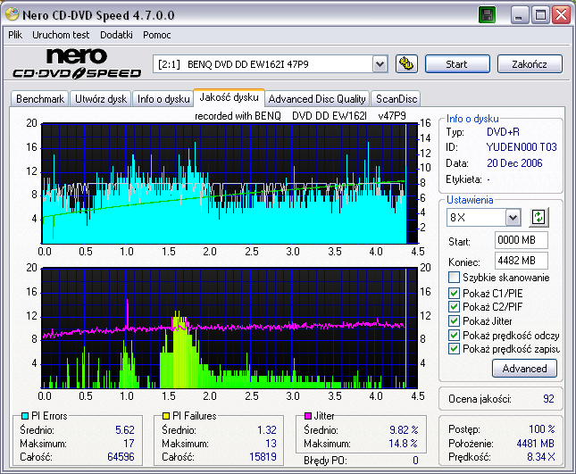Select the Jakość dysku tab
This screenshot has height=474, width=576.
(229, 97)
